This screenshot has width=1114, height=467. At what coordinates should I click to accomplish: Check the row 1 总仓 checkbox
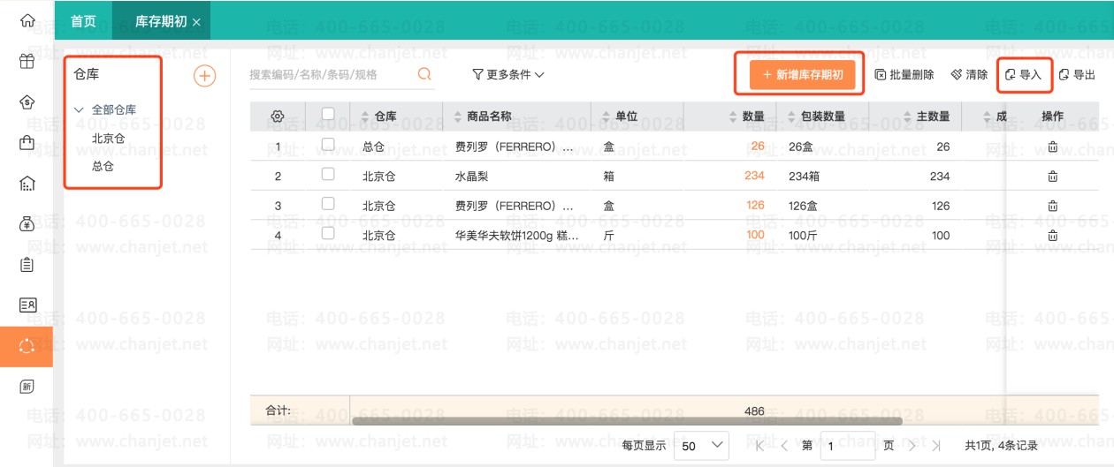328,144
